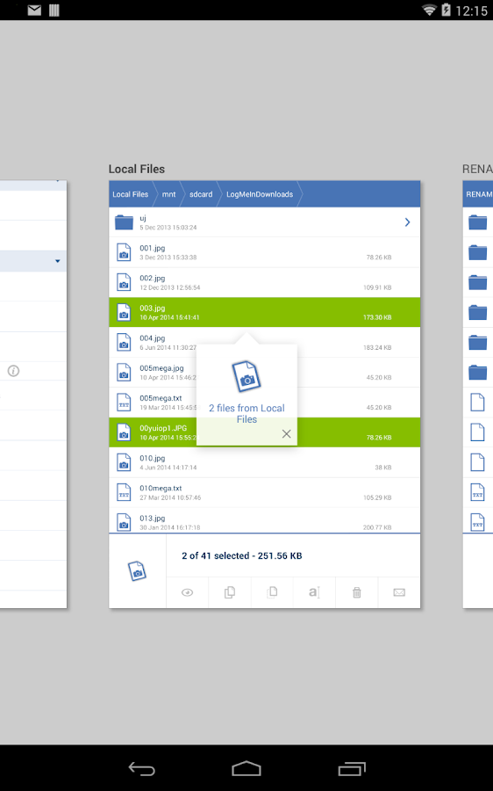Select file name 005mega.jpg
This screenshot has width=493, height=791.
click(161, 368)
